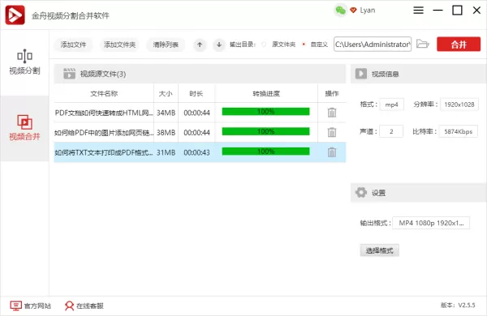Click the red app logo icon

click(15, 15)
